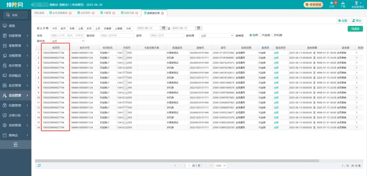
Task: Click the 导出 export button
Action: [356, 21]
